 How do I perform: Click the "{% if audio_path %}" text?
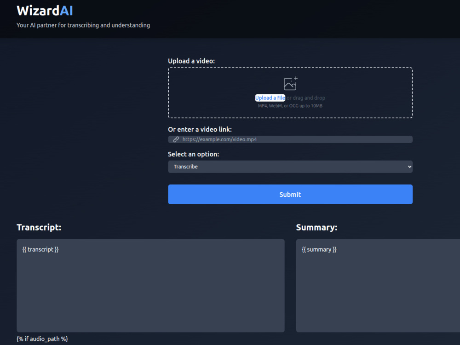[42, 339]
